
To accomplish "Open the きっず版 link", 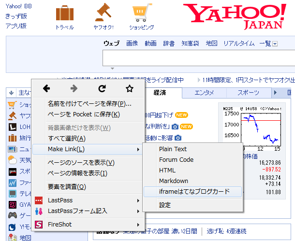I will 16,16.
